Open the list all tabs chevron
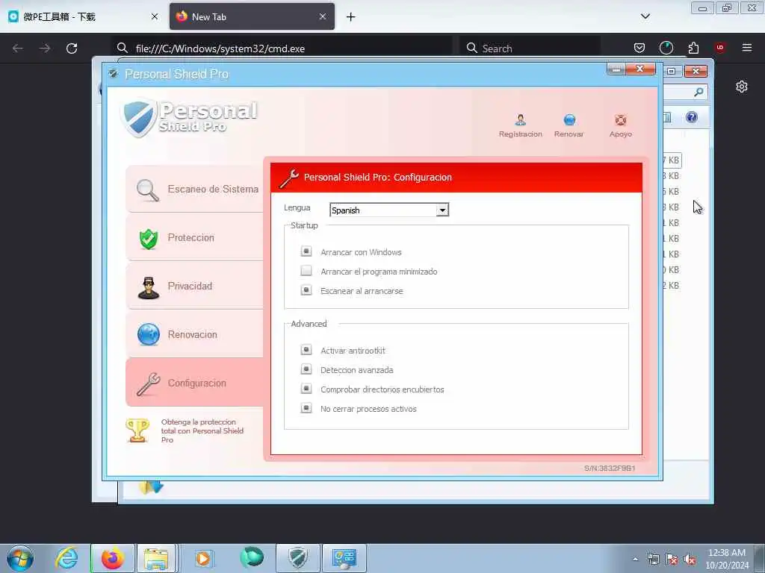765x573 pixels. 645,16
